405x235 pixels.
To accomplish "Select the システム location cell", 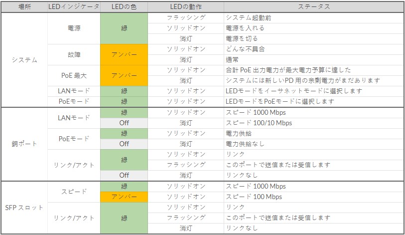I will tap(24, 60).
